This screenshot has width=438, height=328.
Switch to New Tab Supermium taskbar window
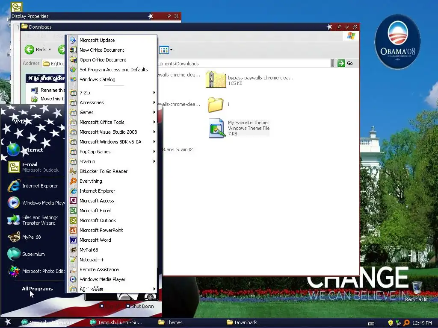(48, 322)
